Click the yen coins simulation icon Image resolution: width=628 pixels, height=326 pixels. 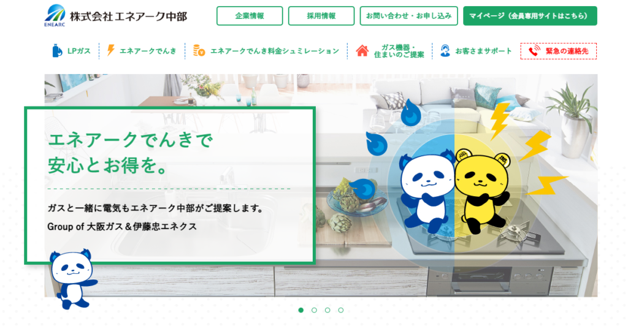coord(199,50)
